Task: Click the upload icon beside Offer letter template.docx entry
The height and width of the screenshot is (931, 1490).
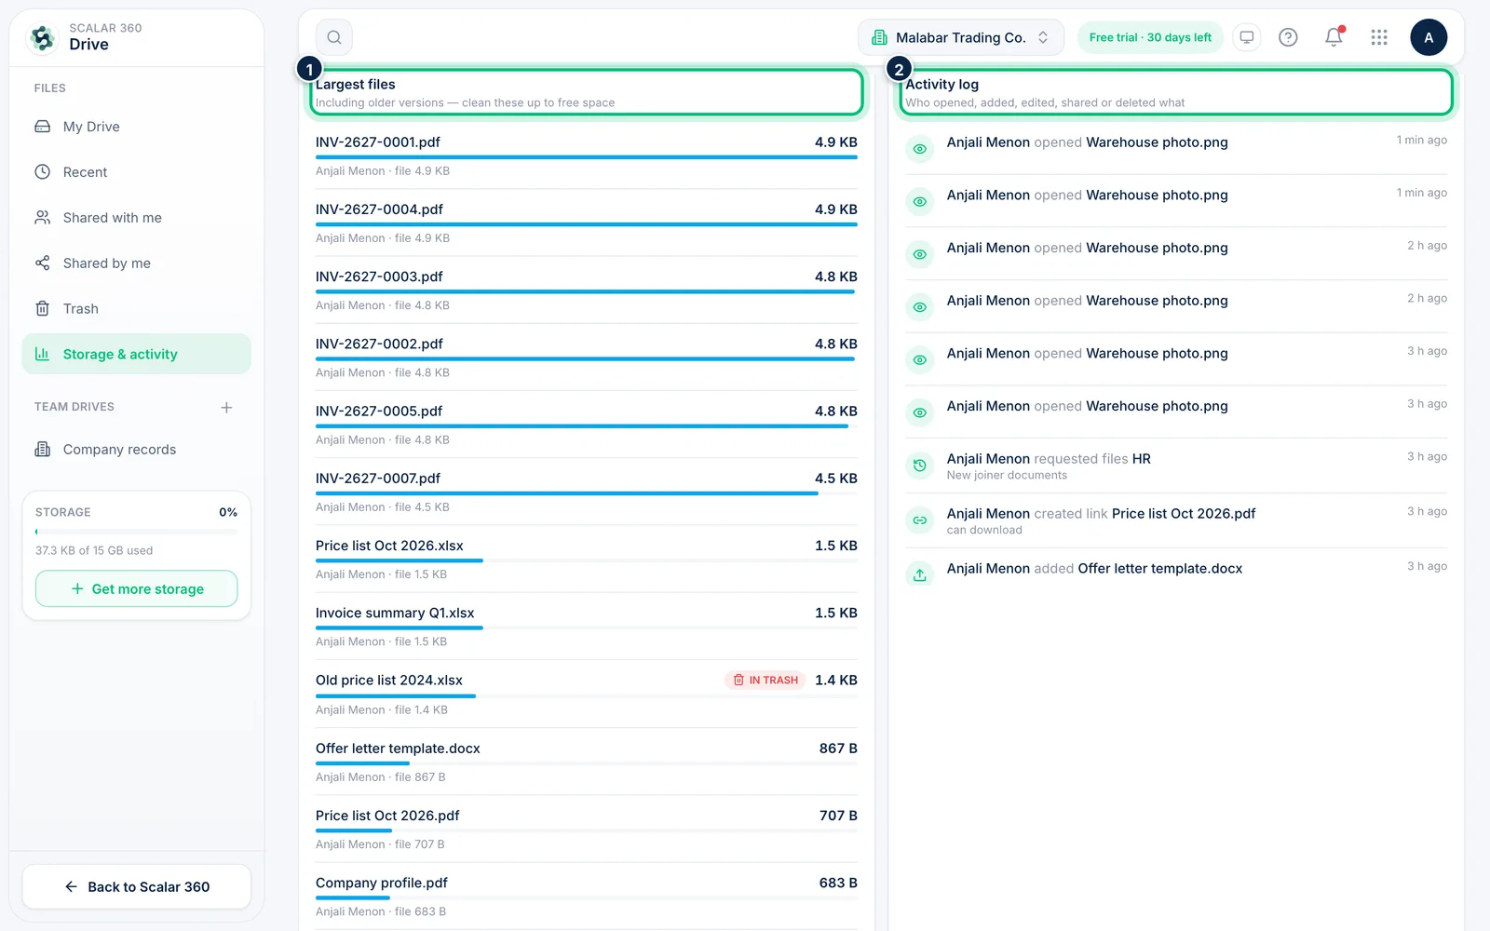Action: (919, 574)
